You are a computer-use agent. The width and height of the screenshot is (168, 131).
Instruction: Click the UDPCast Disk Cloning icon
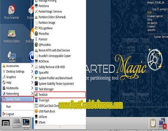(36, 106)
